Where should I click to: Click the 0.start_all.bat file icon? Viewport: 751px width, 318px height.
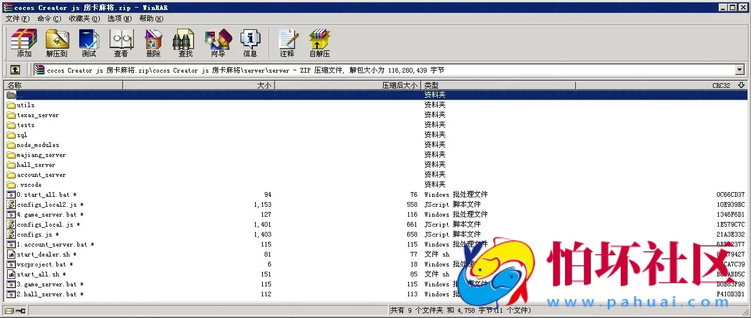click(x=11, y=194)
